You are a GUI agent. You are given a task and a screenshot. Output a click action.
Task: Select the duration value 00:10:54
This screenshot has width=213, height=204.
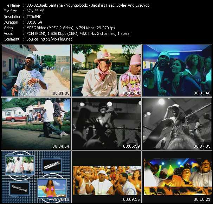(x=34, y=22)
